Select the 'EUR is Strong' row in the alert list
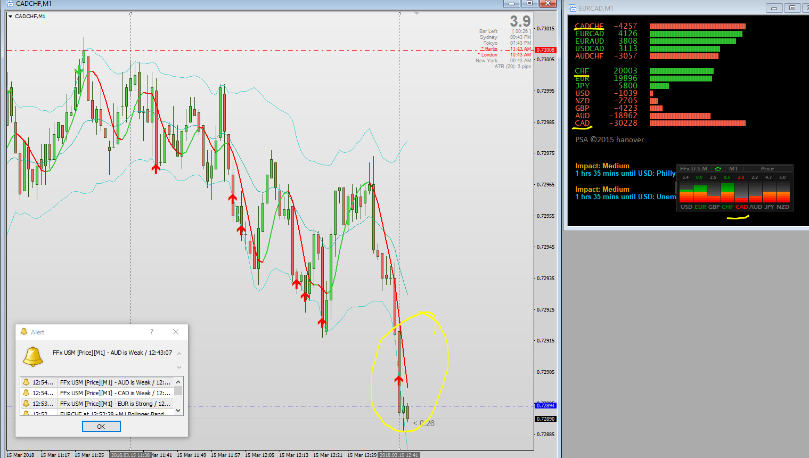This screenshot has width=809, height=458. pos(97,403)
